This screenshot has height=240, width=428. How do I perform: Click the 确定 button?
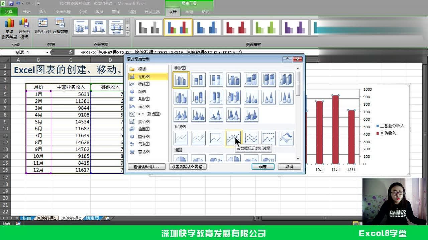(263, 167)
